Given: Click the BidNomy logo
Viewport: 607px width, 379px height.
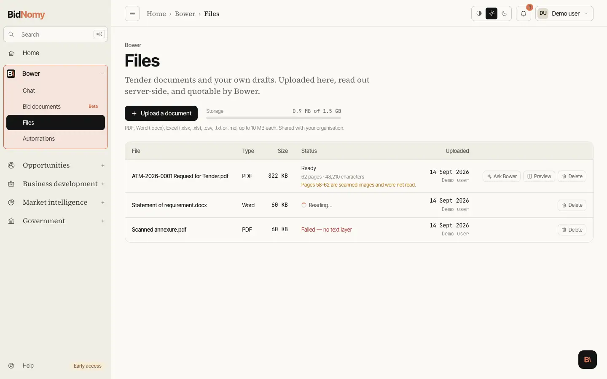Looking at the screenshot, I should coord(26,14).
